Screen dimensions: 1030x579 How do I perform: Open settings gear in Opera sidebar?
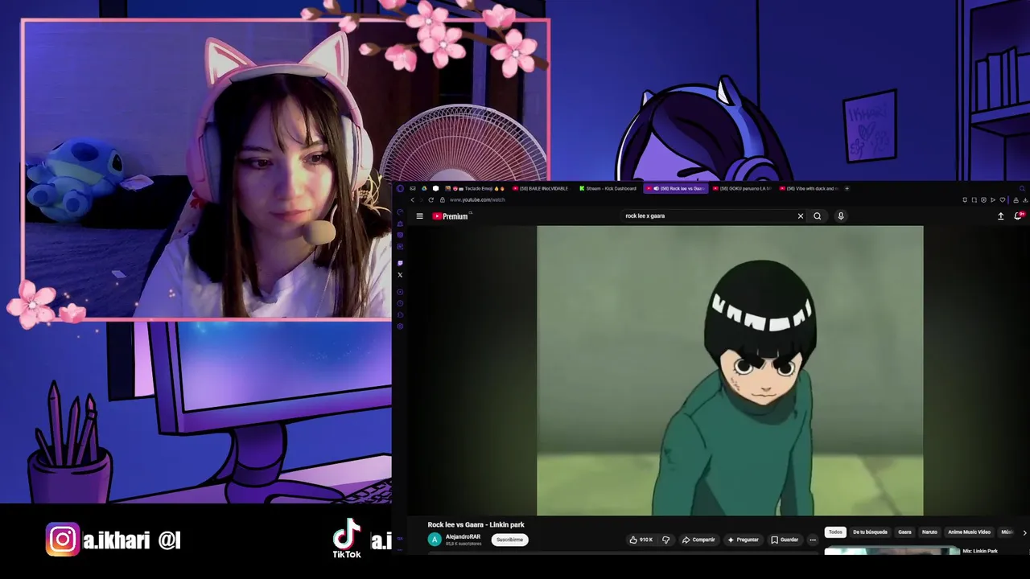[400, 326]
